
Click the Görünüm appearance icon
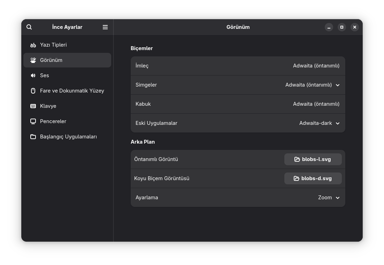pos(33,60)
